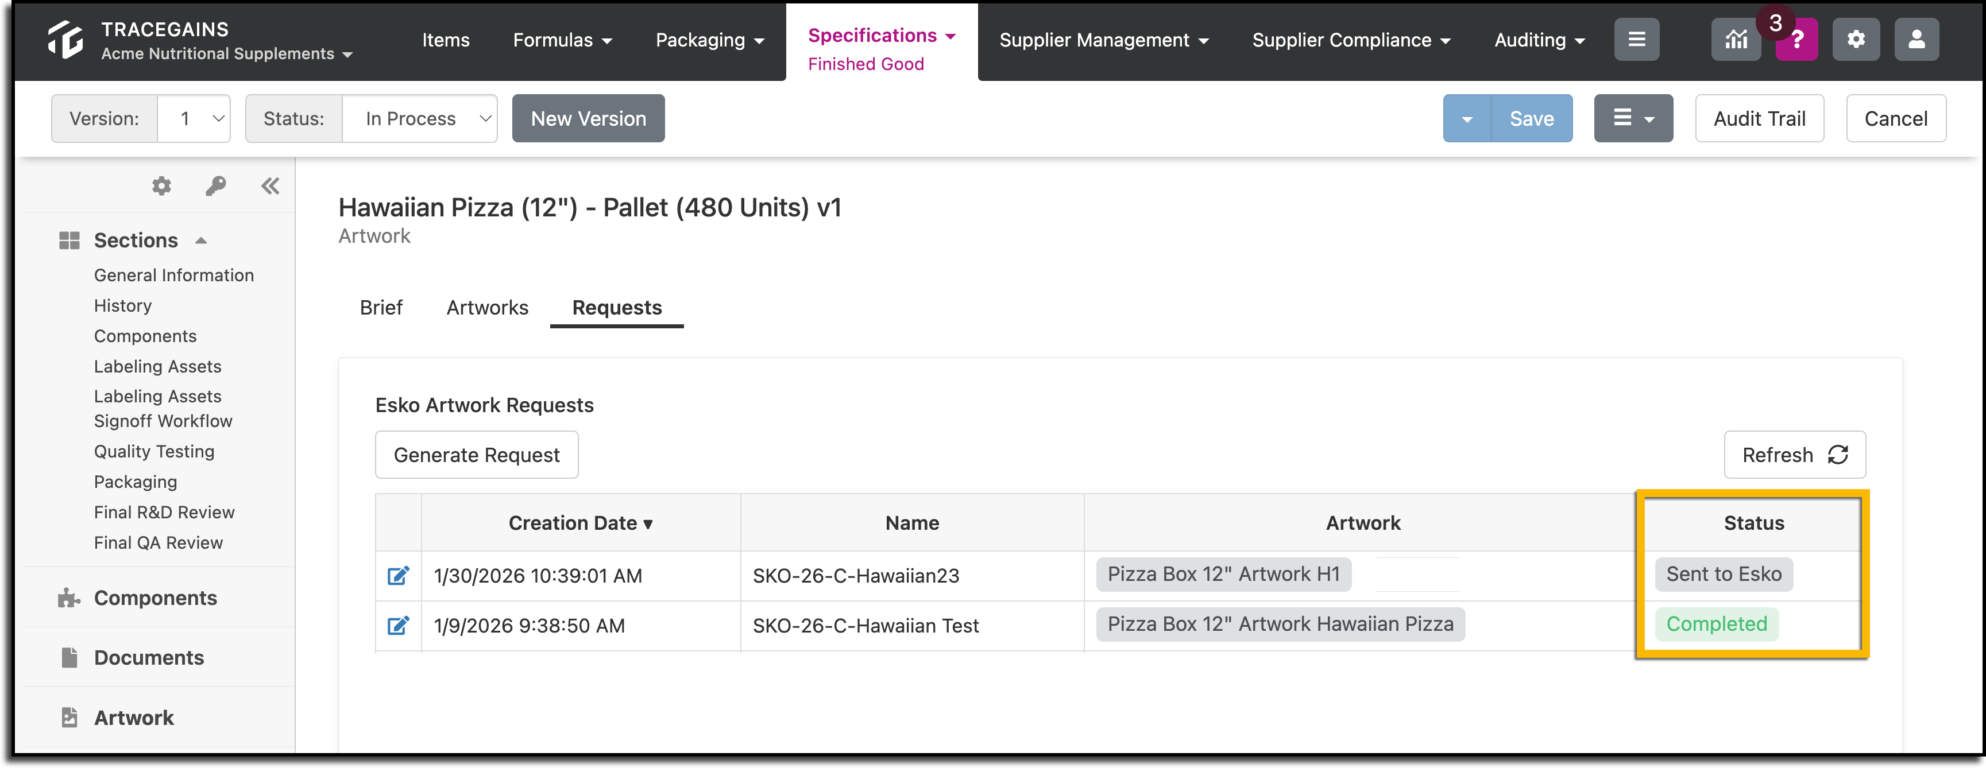Open Labeling Assets Signoff Workflow section
Viewport: 1986px width, 768px height.
163,409
